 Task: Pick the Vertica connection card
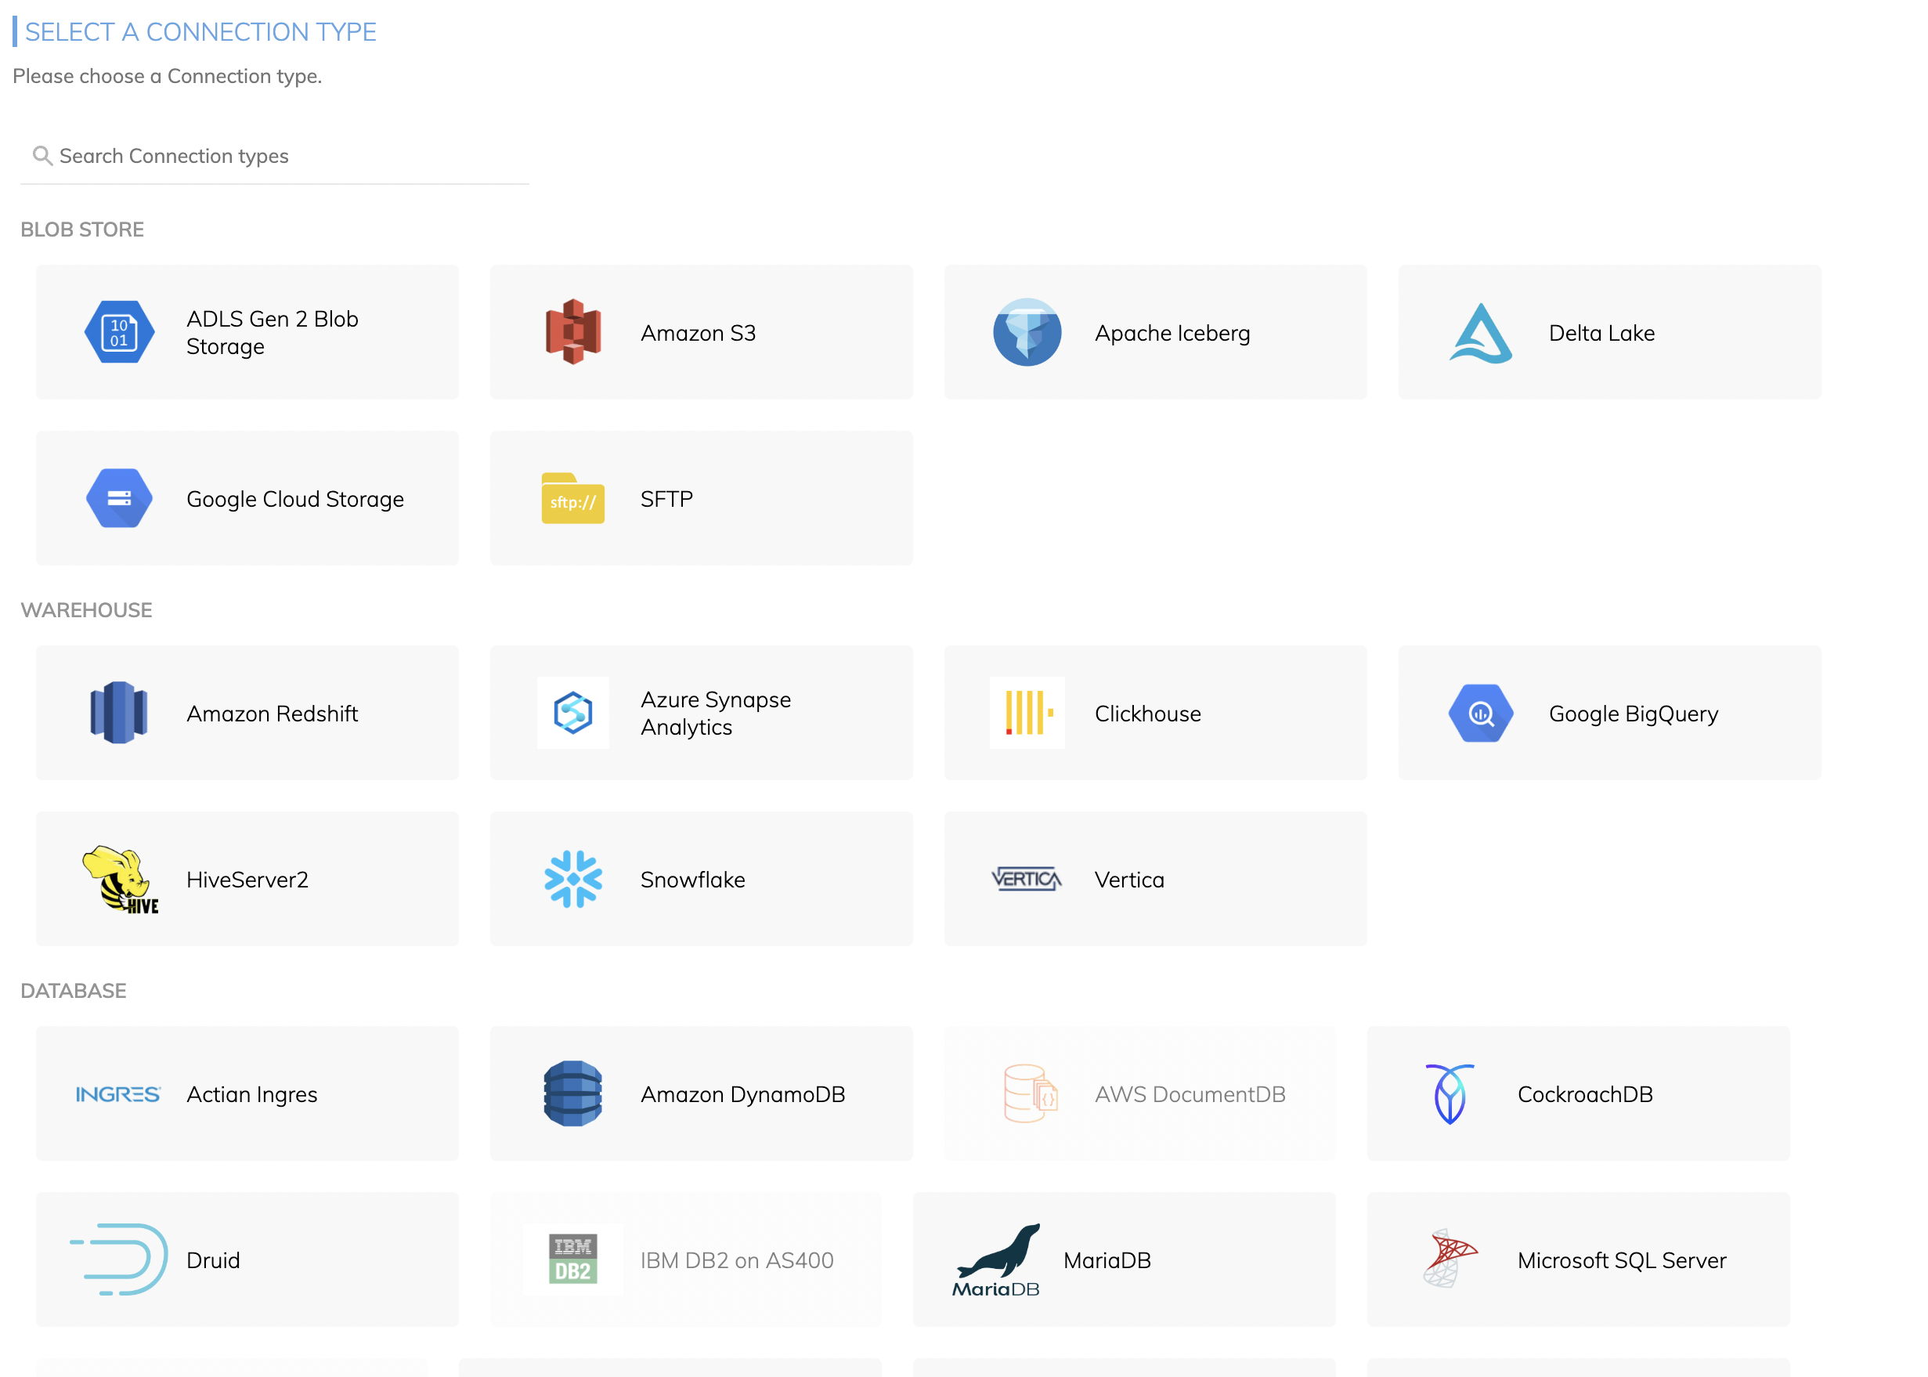tap(1154, 880)
